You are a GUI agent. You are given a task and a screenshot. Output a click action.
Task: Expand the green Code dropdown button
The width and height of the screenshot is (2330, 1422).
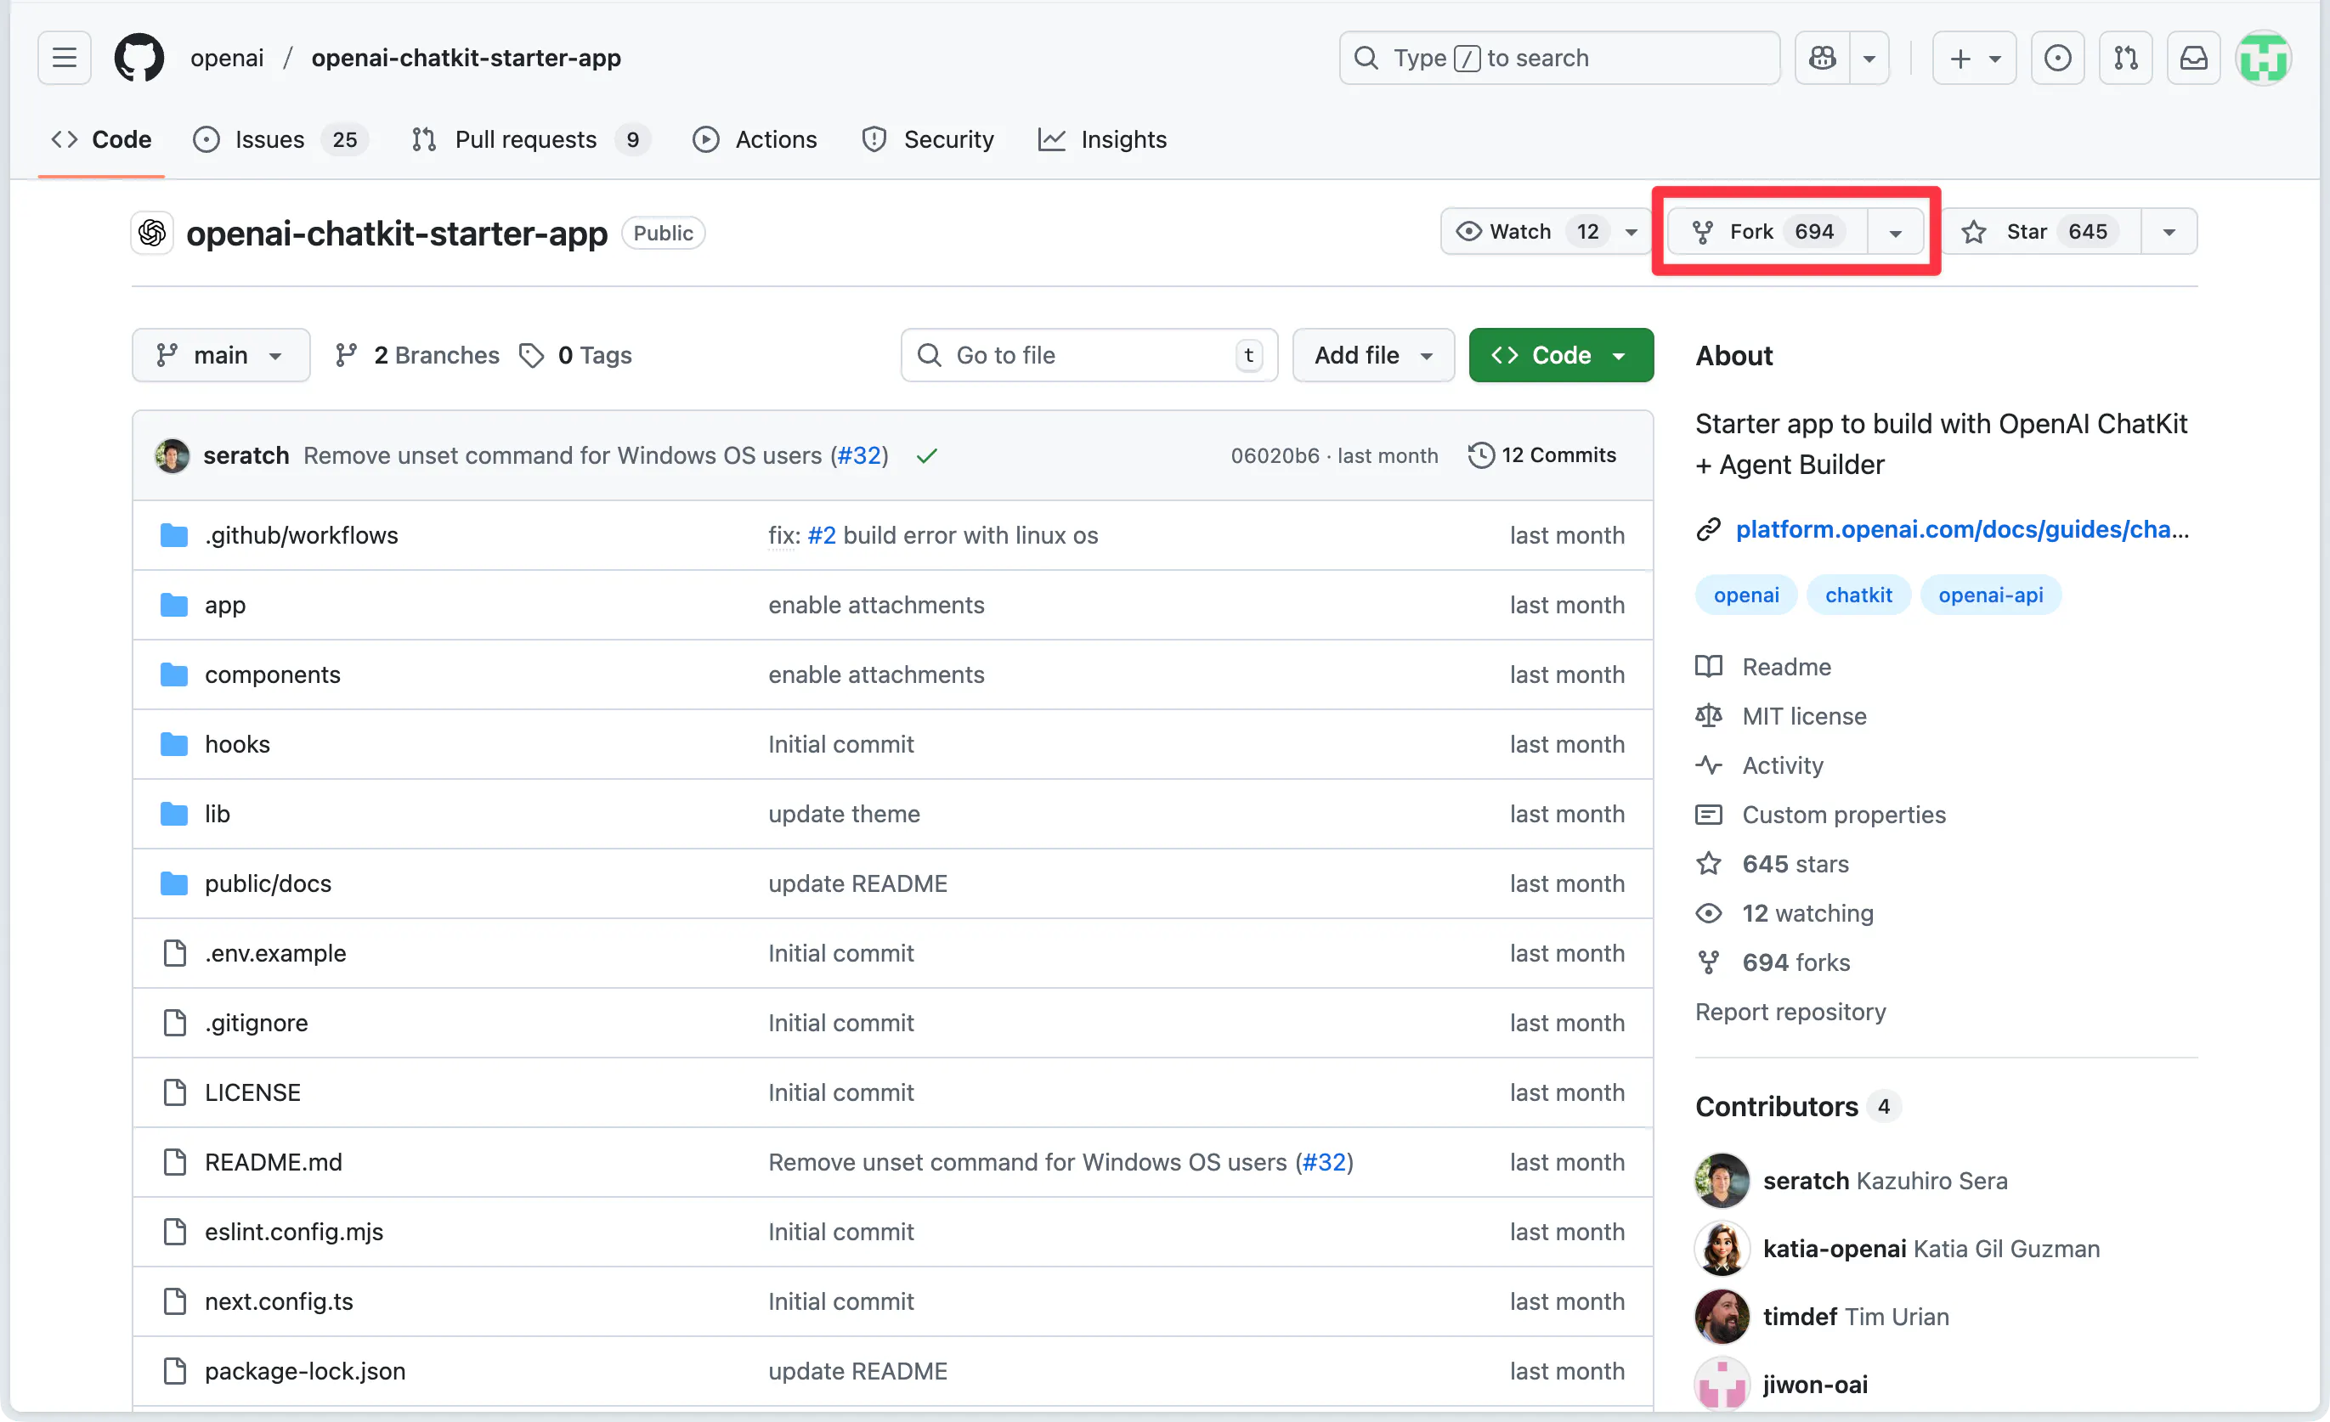1560,354
